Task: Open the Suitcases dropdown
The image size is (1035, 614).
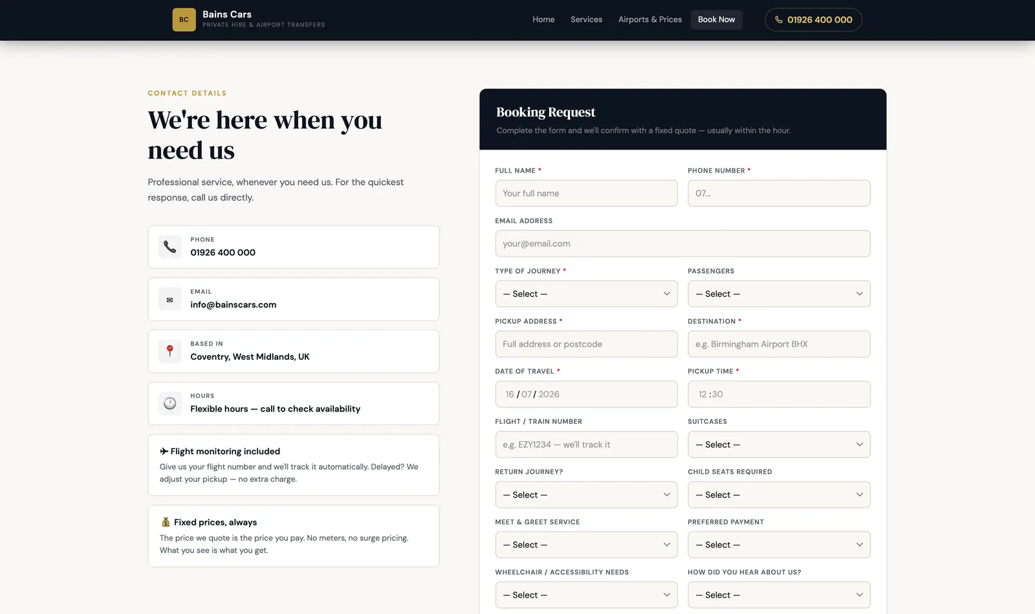Action: pyautogui.click(x=779, y=444)
